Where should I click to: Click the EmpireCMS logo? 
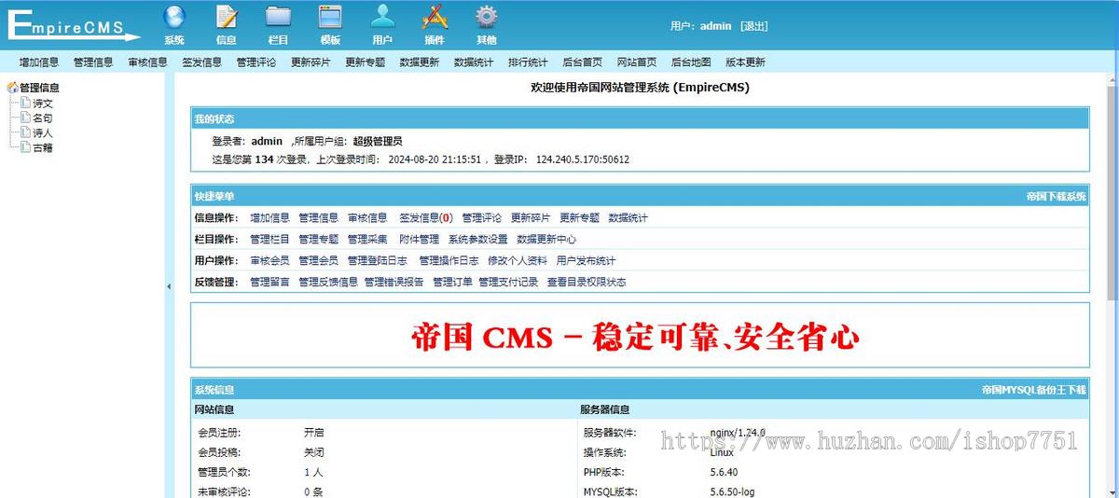(x=73, y=25)
